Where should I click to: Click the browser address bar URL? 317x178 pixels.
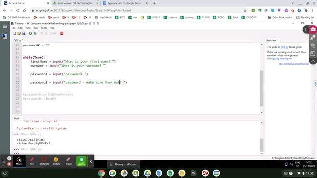click(83, 10)
